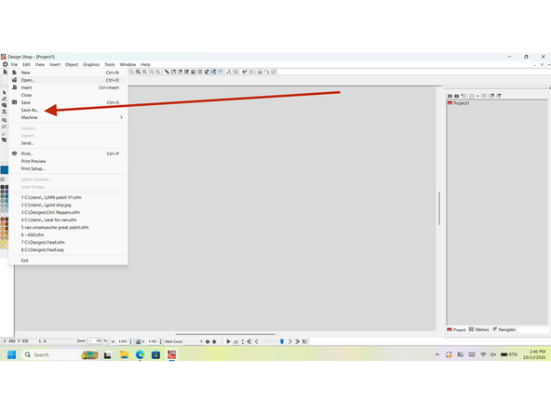This screenshot has height=413, width=551.
Task: Click the blue color block in palette
Action: pyautogui.click(x=5, y=170)
